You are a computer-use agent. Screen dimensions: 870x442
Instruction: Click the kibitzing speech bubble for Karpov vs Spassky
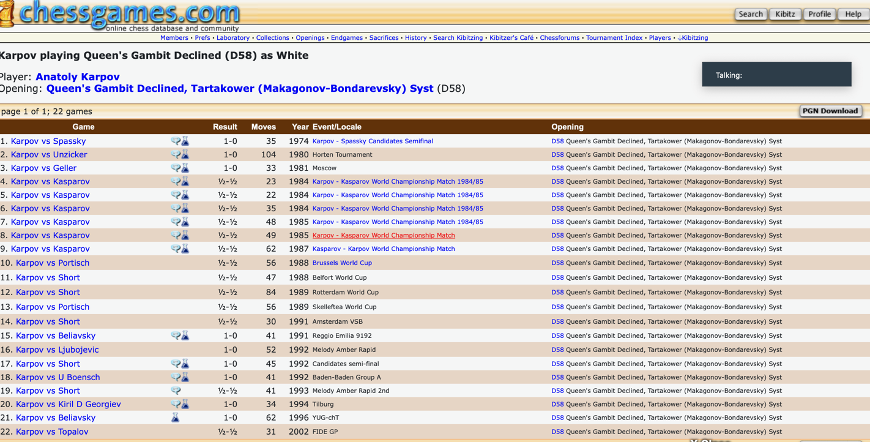176,141
